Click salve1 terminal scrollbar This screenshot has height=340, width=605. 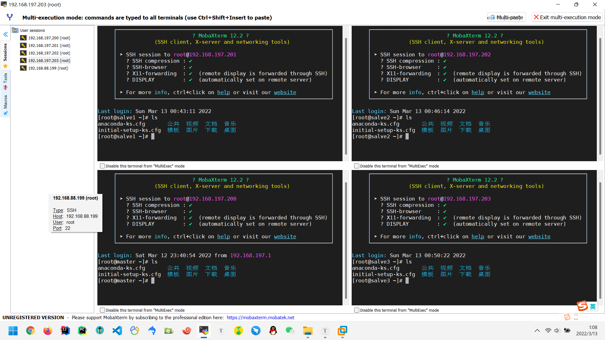coord(346,96)
